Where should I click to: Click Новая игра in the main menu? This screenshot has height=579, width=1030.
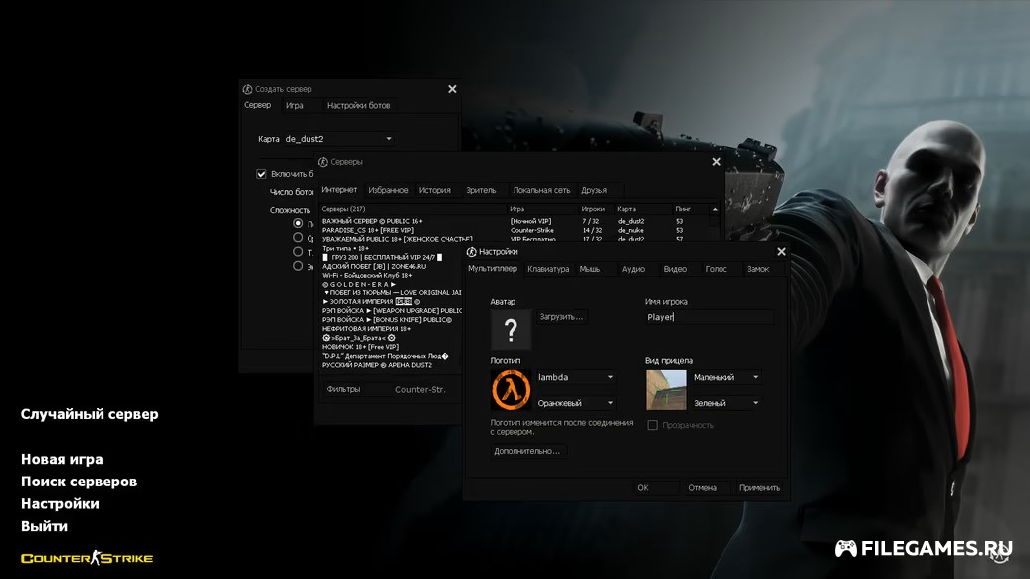point(62,459)
